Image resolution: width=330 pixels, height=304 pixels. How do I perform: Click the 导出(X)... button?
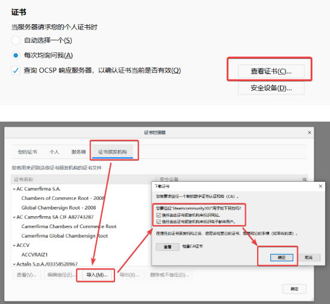pyautogui.click(x=129, y=275)
